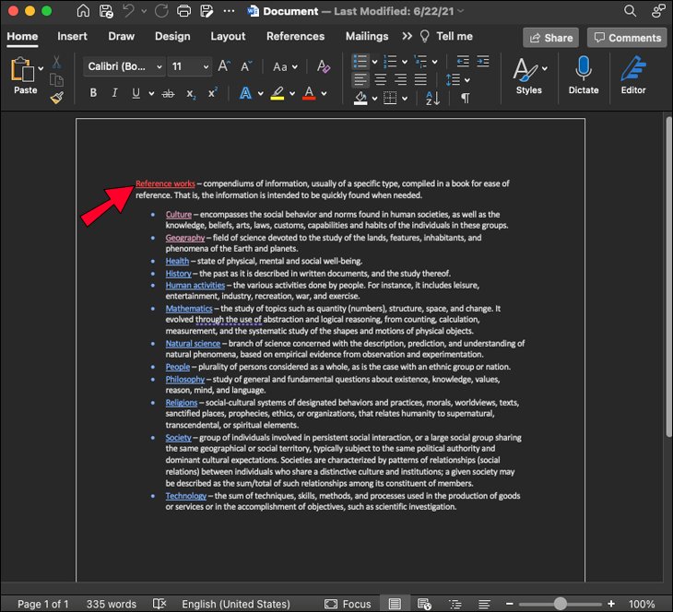The width and height of the screenshot is (673, 612).
Task: Open the References tab
Action: [x=295, y=37]
